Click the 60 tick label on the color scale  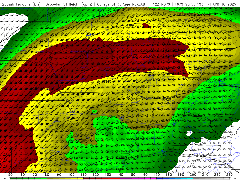pos(22,175)
